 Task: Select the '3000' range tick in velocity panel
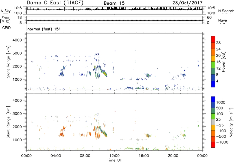pyautogui.click(x=17, y=113)
